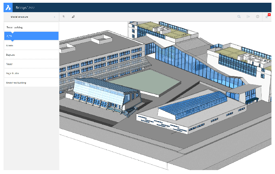Activate the paint brush tool
Viewport: 275px width, 174px height.
tap(73, 16)
